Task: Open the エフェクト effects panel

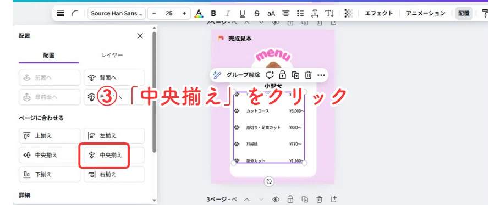Action: [x=378, y=13]
